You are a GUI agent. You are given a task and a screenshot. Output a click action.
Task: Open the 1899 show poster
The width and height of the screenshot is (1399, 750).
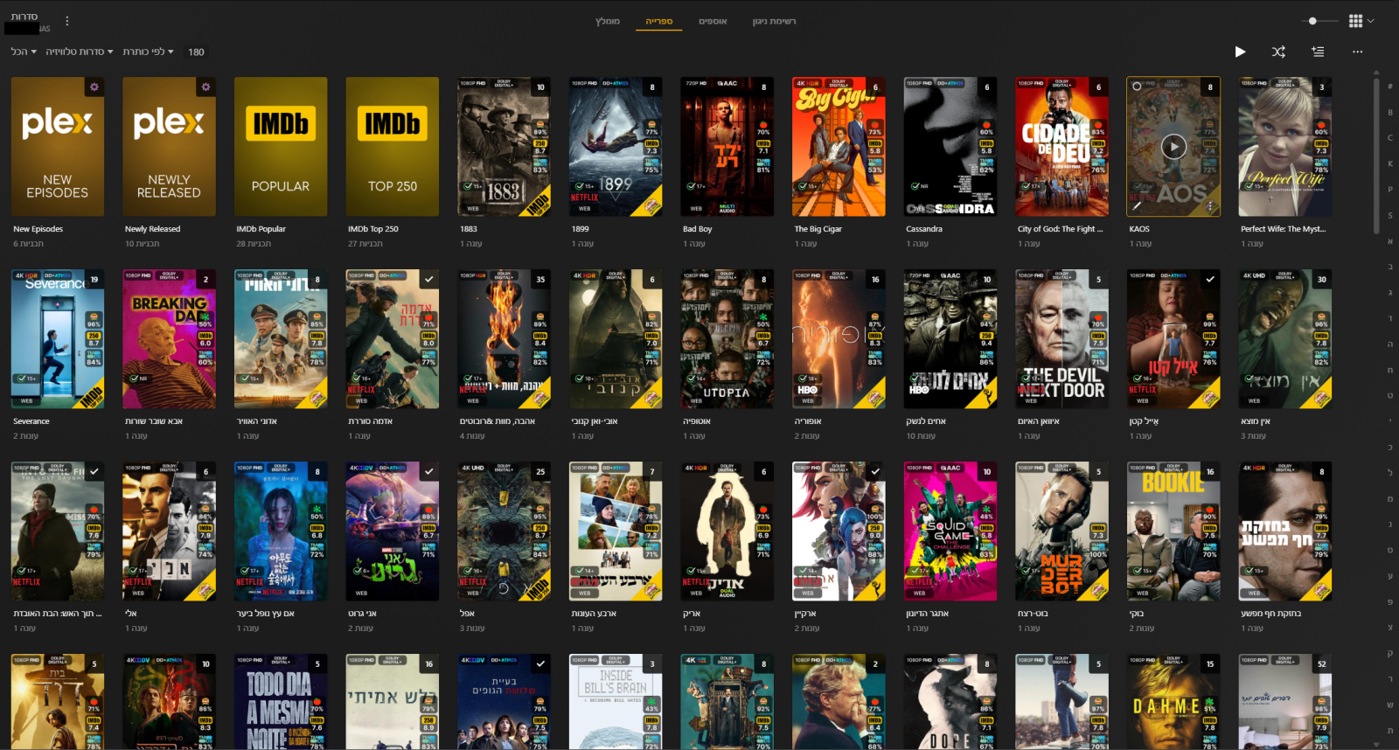tap(616, 146)
